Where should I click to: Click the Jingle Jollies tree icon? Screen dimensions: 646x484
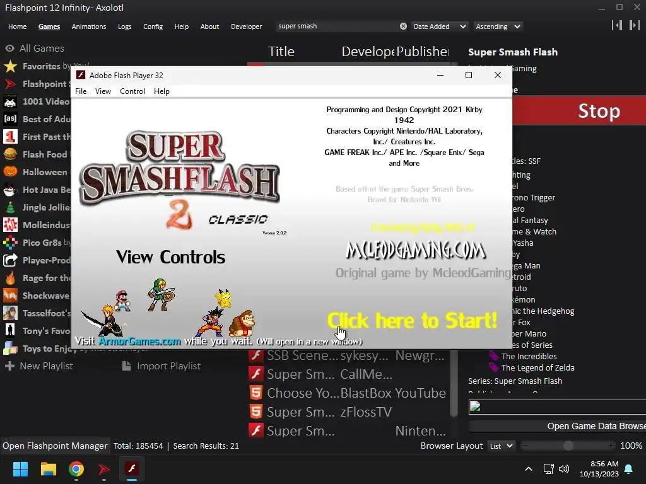point(10,207)
